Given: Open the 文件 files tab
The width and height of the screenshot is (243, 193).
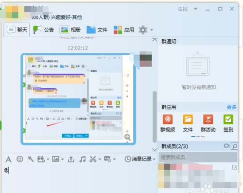Looking at the screenshot, I should tap(97, 30).
